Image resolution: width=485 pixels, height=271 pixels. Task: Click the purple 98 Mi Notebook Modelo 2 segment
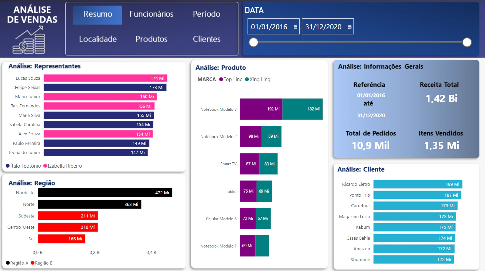coord(251,136)
